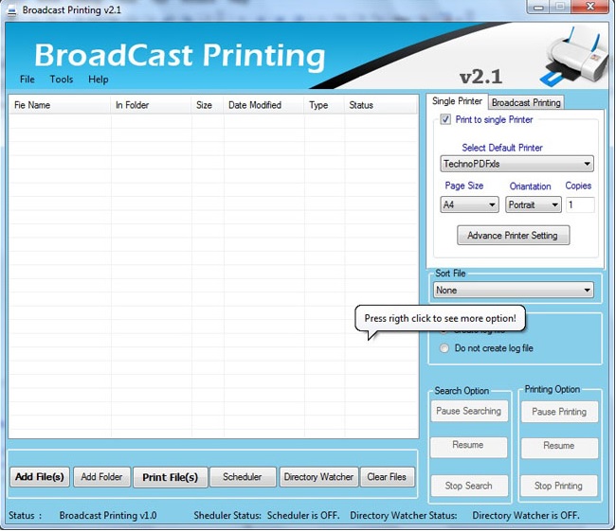Expand the Sort File dropdown
Viewport: 616px width, 531px height.
514,291
